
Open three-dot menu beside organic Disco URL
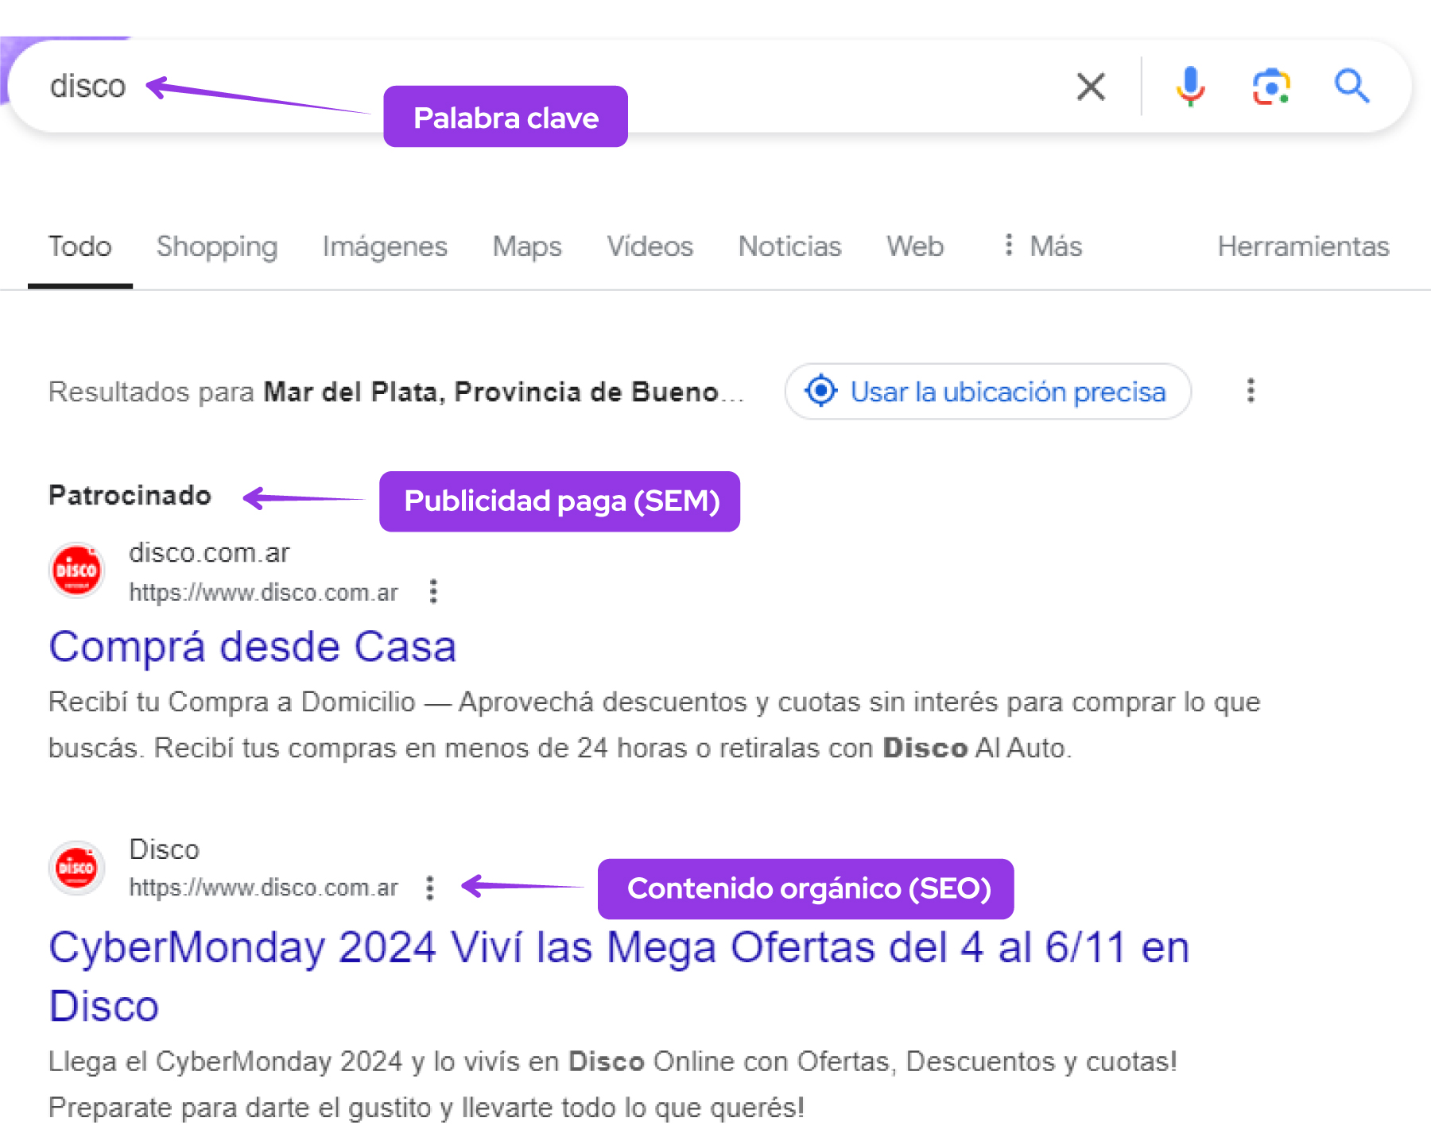(430, 888)
